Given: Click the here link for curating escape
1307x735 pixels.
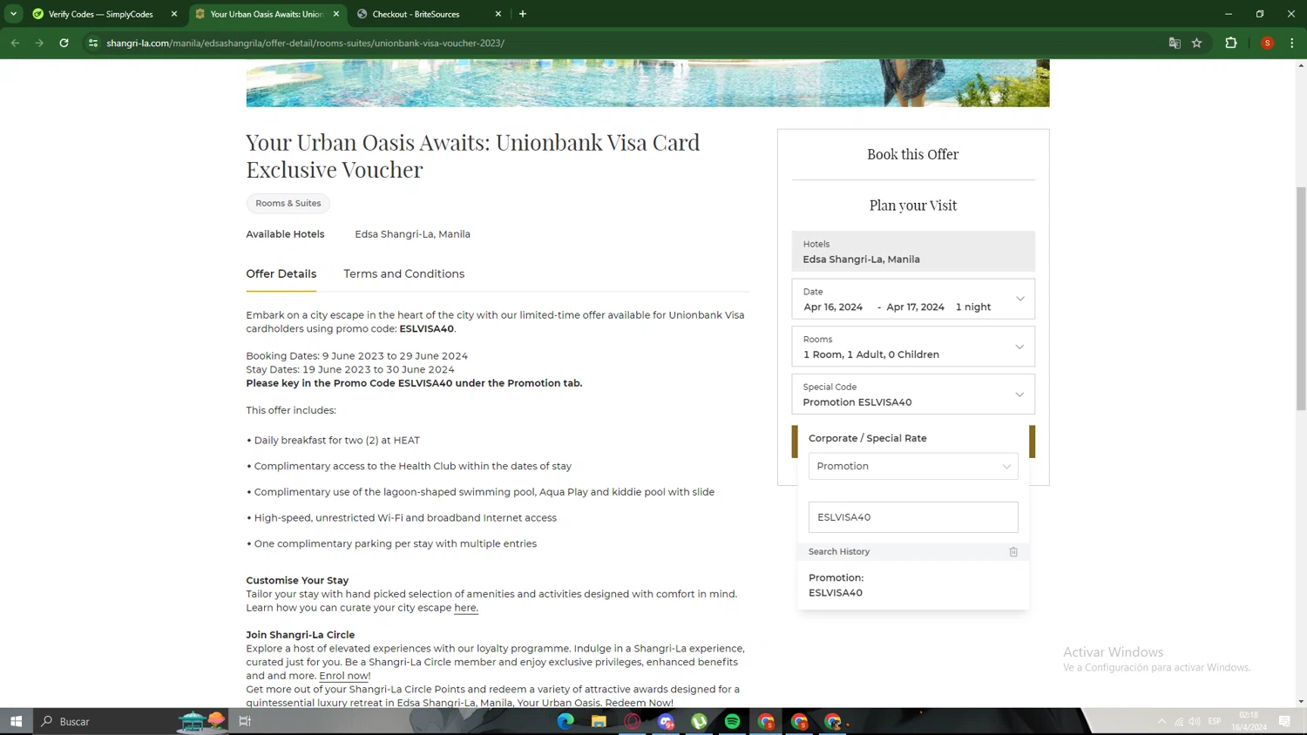Looking at the screenshot, I should pos(466,608).
